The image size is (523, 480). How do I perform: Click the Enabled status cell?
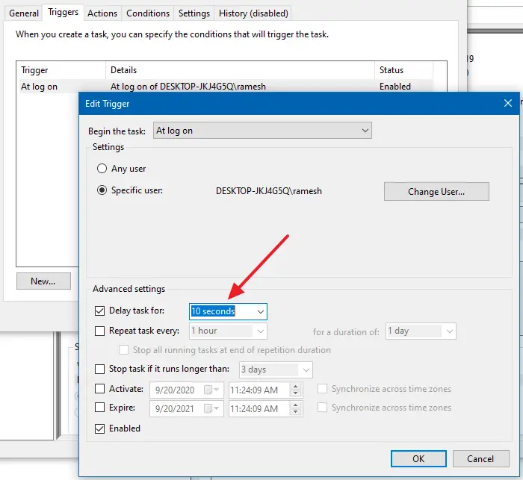395,87
